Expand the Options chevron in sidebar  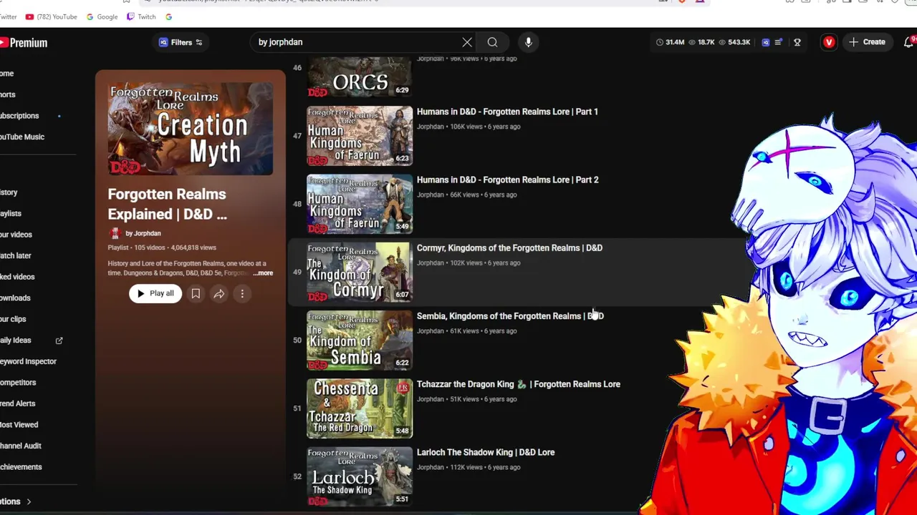click(29, 501)
